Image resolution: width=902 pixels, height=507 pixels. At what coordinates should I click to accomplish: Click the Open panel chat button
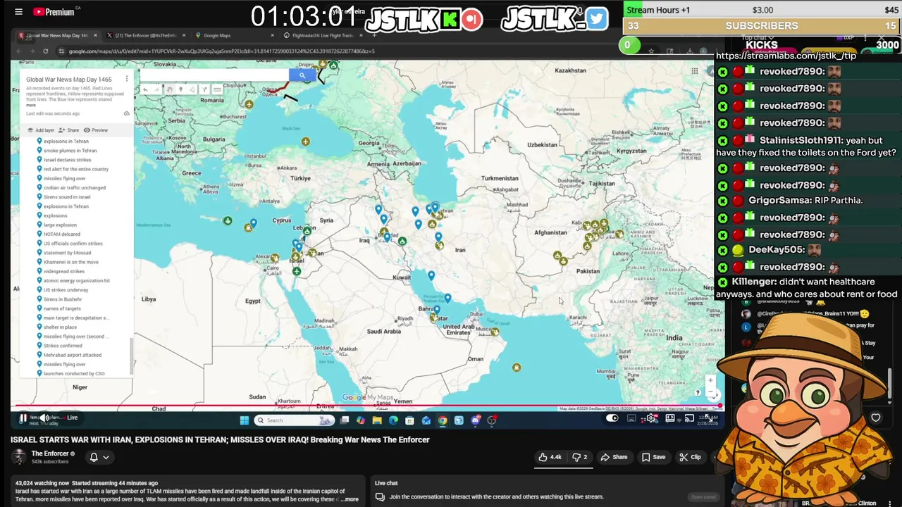point(703,497)
